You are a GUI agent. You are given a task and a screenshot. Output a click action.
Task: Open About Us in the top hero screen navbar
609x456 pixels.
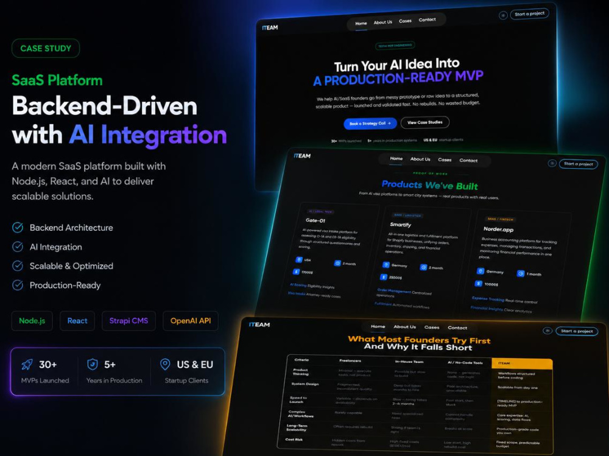[x=383, y=22]
